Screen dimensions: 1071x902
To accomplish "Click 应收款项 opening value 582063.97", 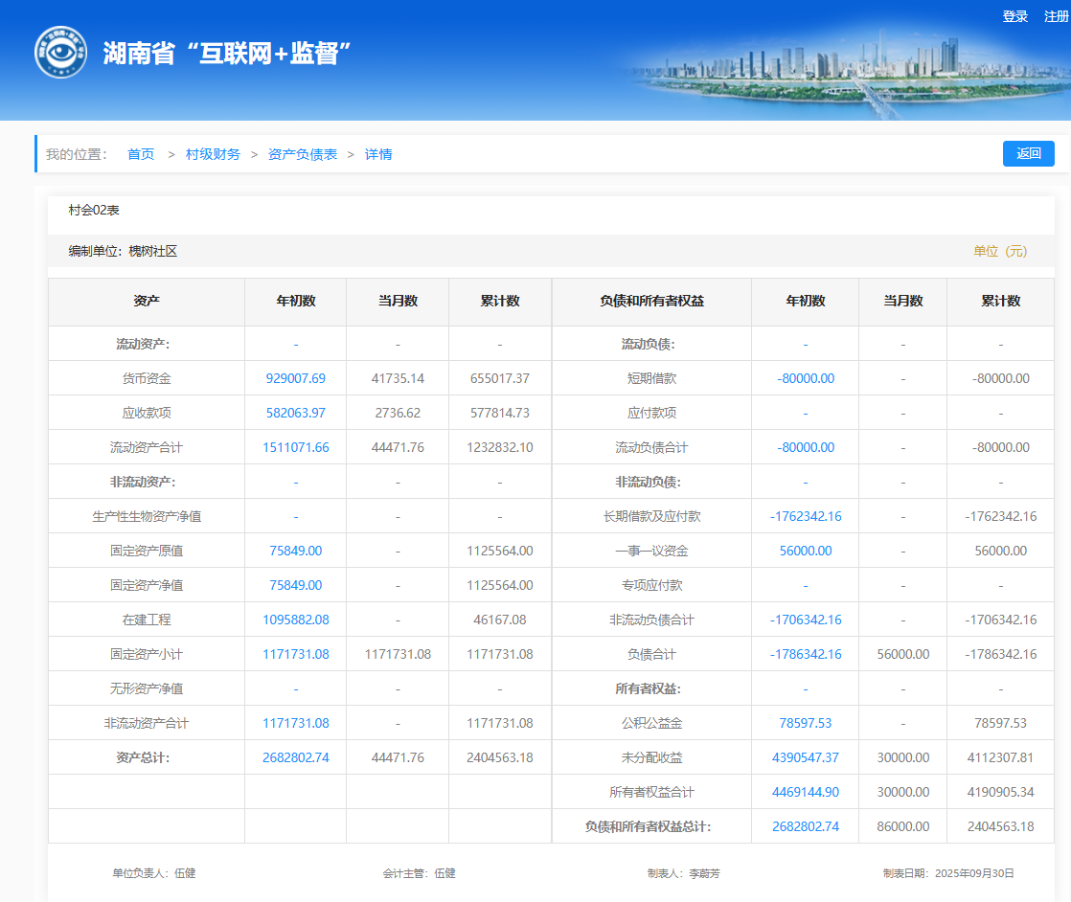I will [x=295, y=413].
